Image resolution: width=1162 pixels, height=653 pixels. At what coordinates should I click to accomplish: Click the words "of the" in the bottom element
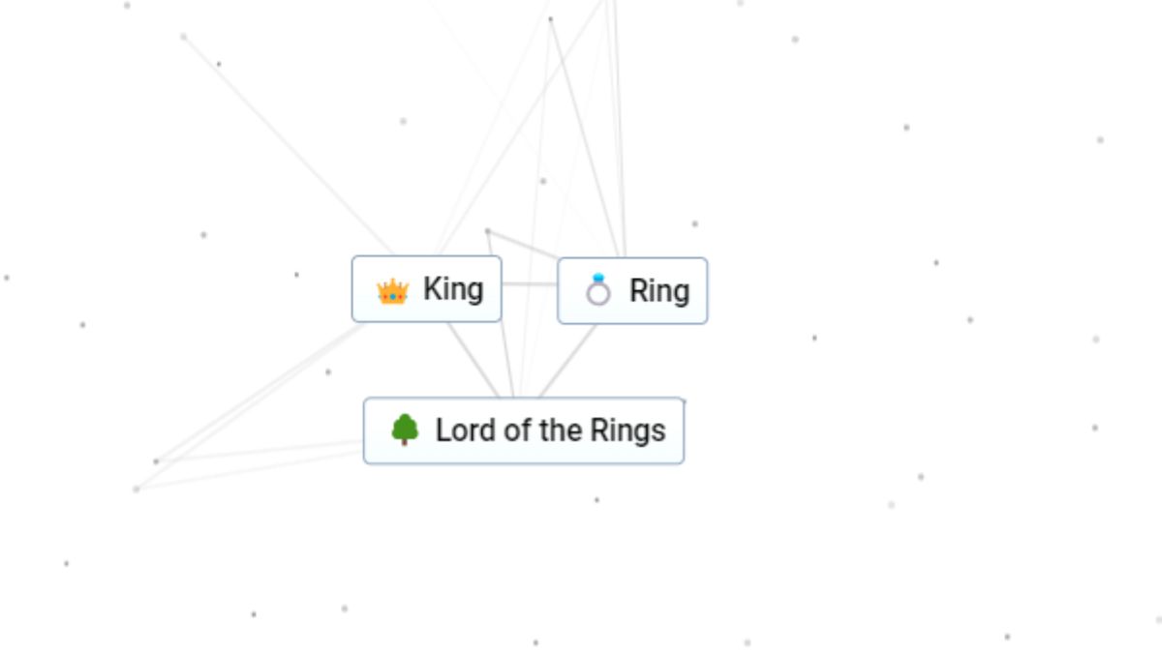(x=546, y=430)
